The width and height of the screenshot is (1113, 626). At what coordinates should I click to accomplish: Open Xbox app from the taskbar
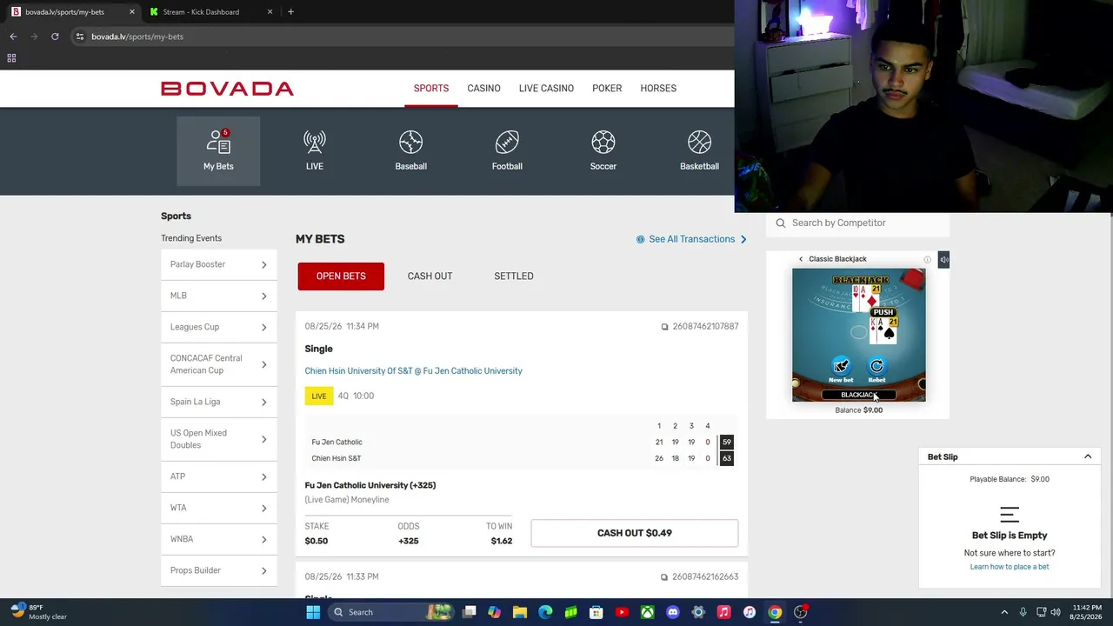coord(647,612)
